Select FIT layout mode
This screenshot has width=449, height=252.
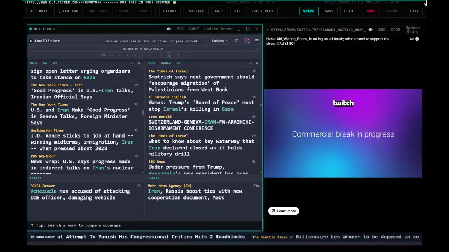click(x=237, y=11)
